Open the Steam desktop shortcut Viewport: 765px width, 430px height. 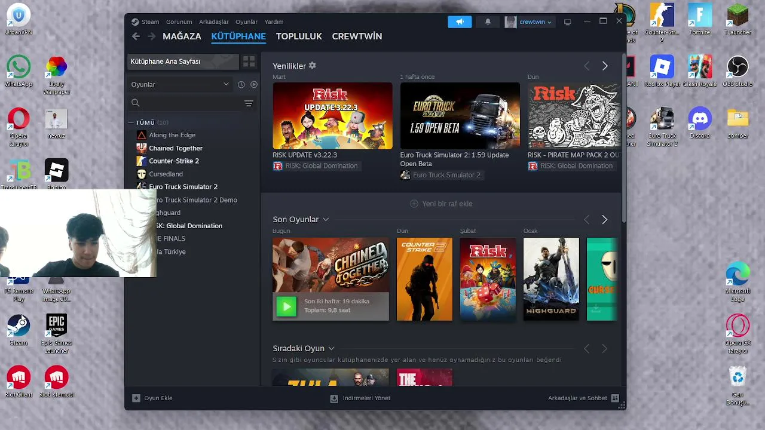click(x=19, y=330)
